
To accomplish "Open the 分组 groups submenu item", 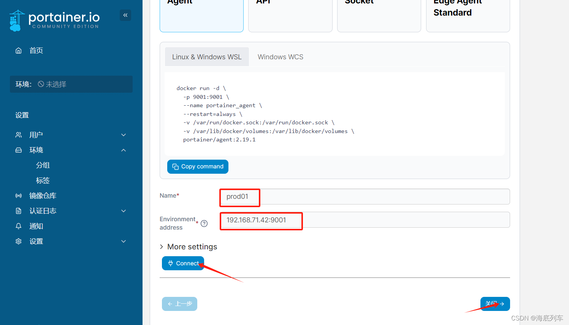I will [43, 165].
